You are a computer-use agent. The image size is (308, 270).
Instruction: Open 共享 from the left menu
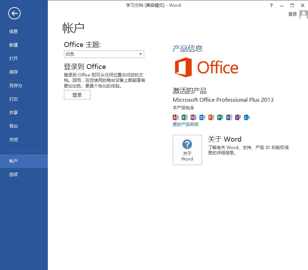[x=13, y=112]
